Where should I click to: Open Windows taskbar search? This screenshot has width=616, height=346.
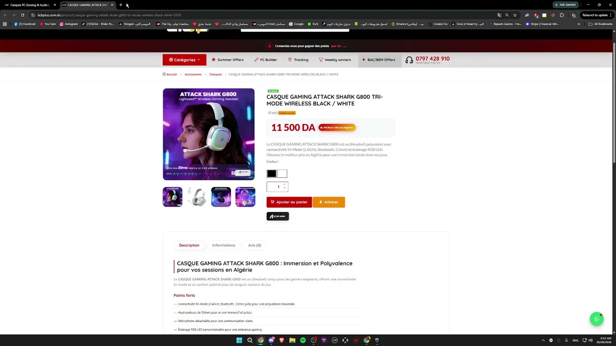tap(250, 340)
